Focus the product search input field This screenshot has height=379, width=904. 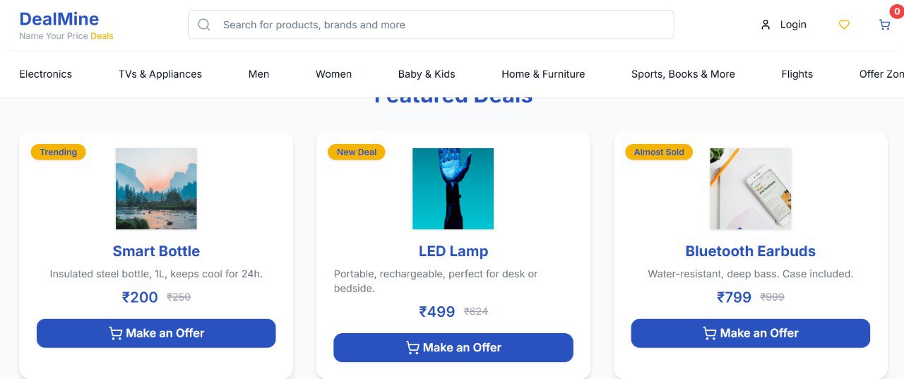coord(438,25)
